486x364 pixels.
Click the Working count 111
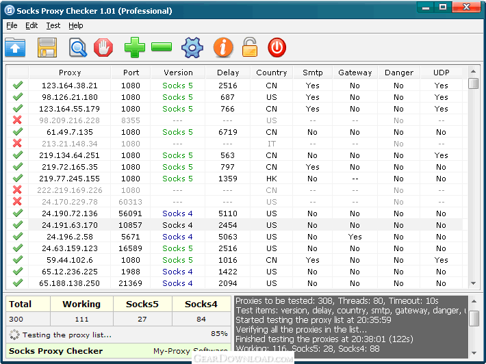click(x=82, y=319)
